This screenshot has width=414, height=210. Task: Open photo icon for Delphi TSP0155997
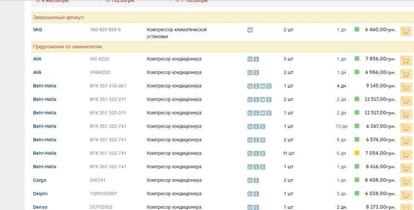pos(250,194)
